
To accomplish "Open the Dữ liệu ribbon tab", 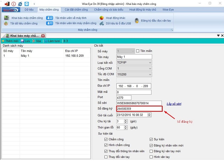I will click(29, 10).
